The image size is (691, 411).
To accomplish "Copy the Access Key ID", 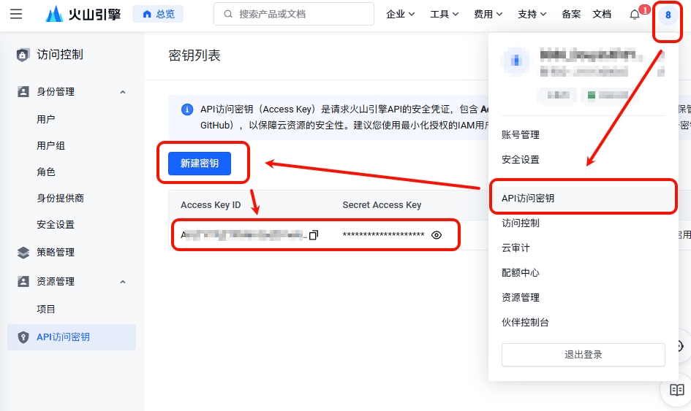I will (314, 235).
